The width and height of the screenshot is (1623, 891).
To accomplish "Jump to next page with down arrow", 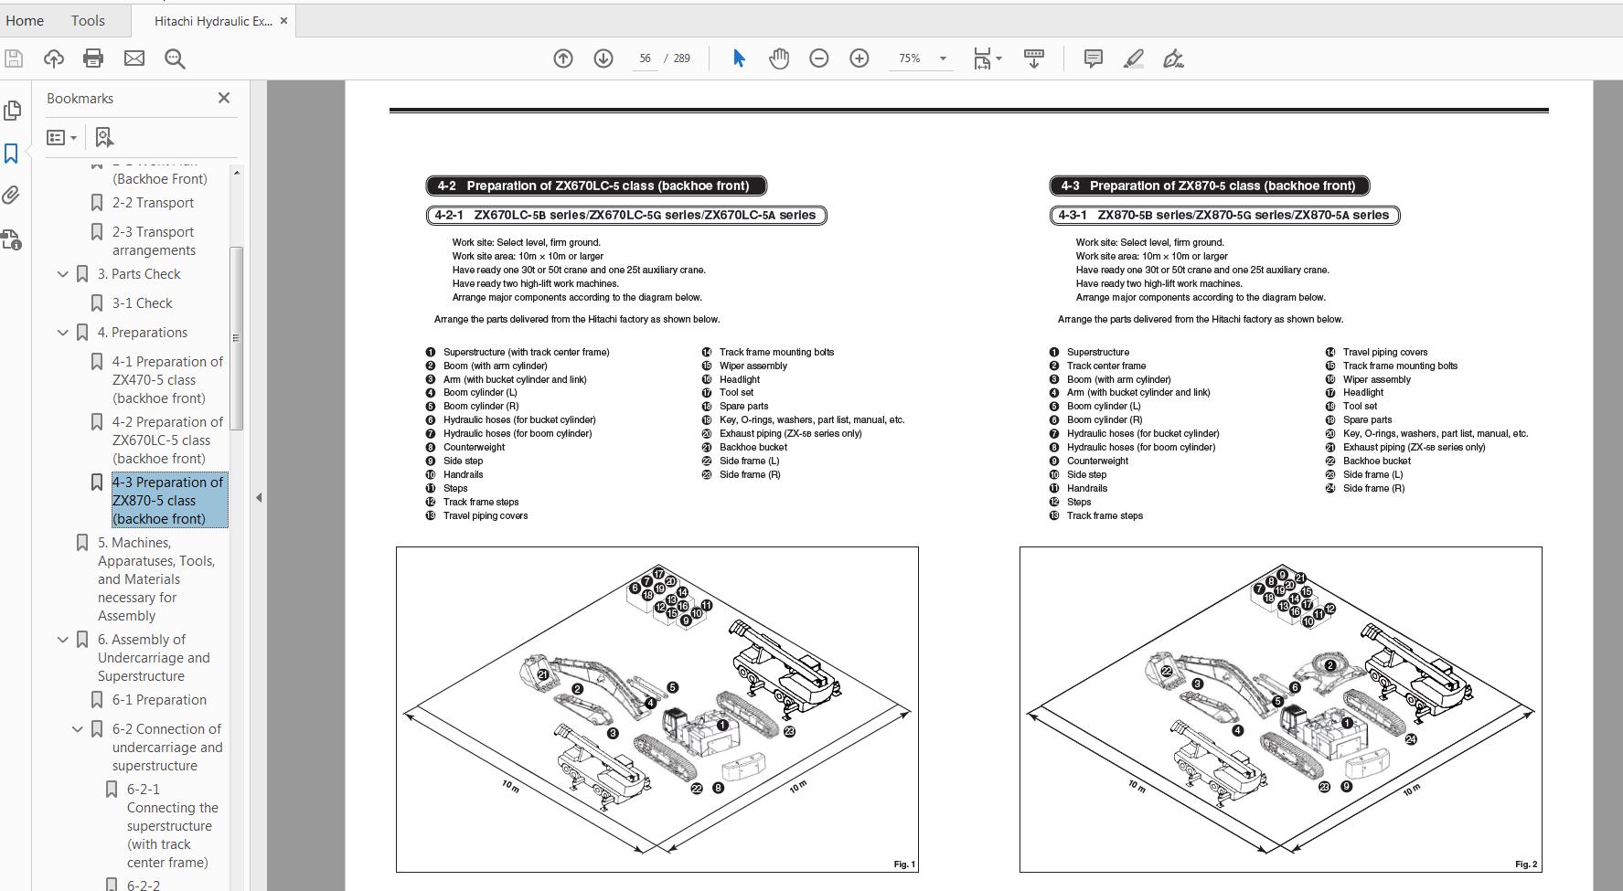I will [x=603, y=58].
